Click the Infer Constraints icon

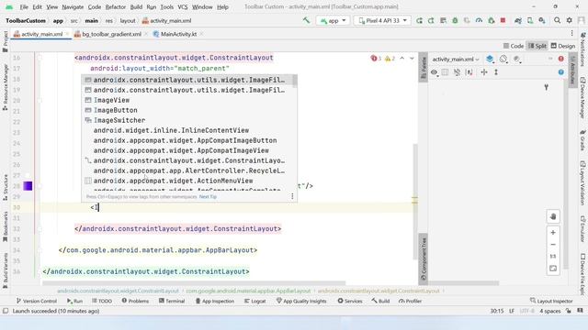tap(469, 72)
